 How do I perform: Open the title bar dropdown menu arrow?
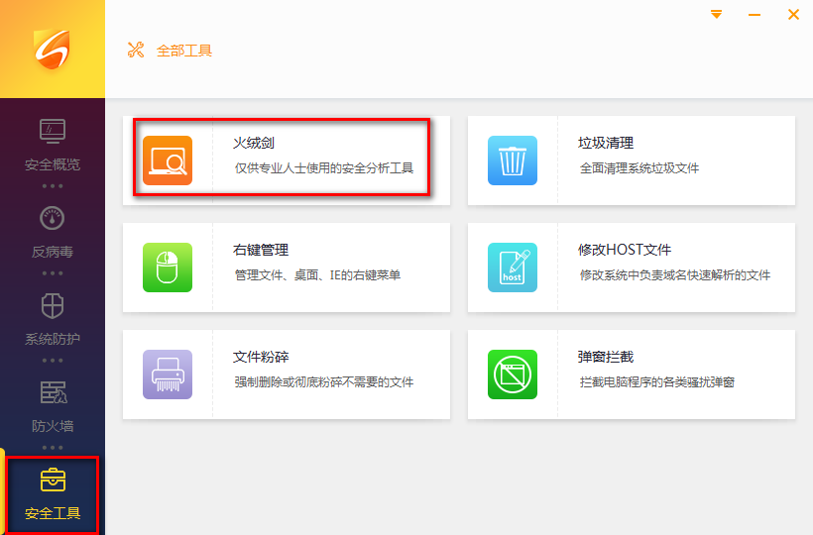pyautogui.click(x=717, y=15)
